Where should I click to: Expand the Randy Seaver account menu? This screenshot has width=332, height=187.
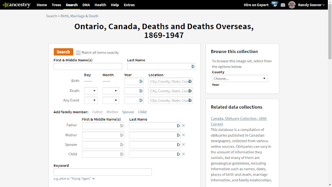[311, 5]
